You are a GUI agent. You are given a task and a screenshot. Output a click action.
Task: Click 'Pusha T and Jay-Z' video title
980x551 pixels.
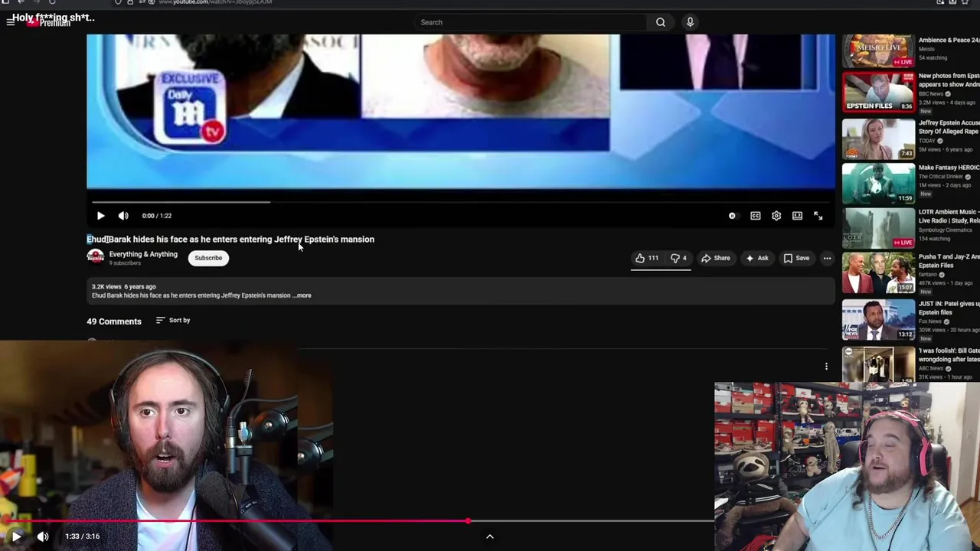[x=949, y=261]
